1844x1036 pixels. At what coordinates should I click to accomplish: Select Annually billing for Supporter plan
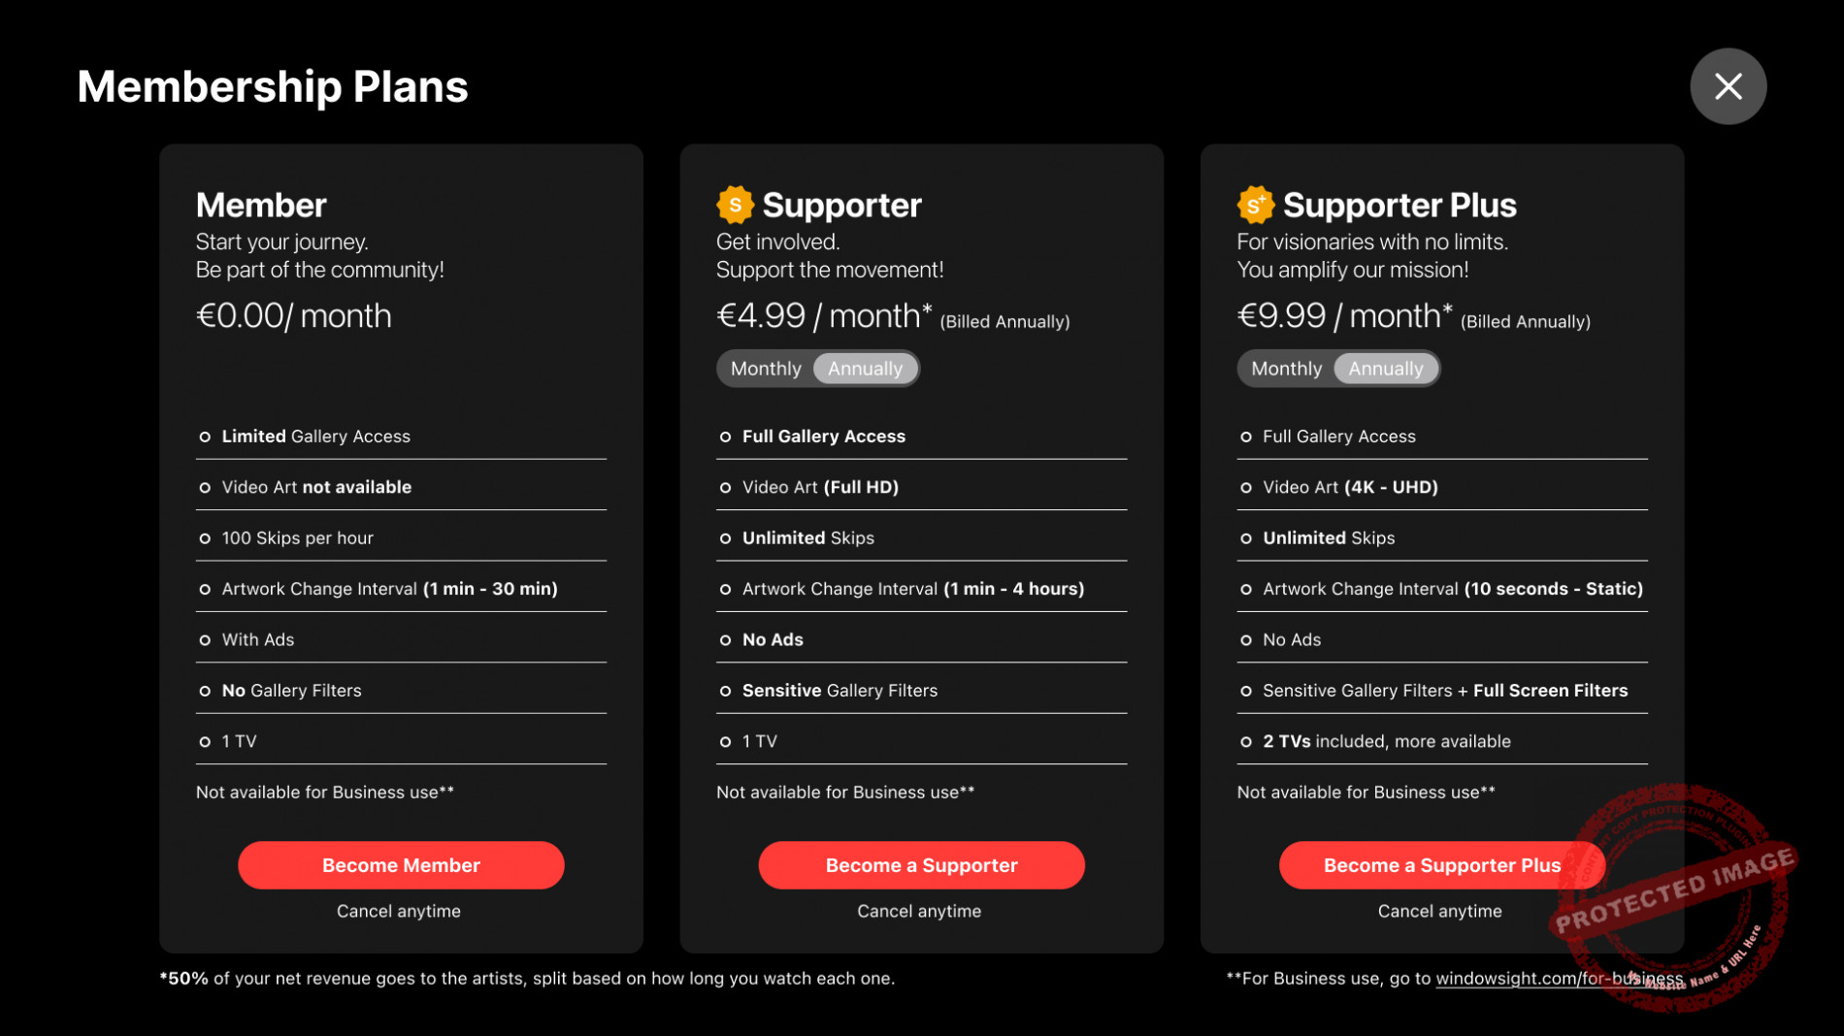[865, 369]
